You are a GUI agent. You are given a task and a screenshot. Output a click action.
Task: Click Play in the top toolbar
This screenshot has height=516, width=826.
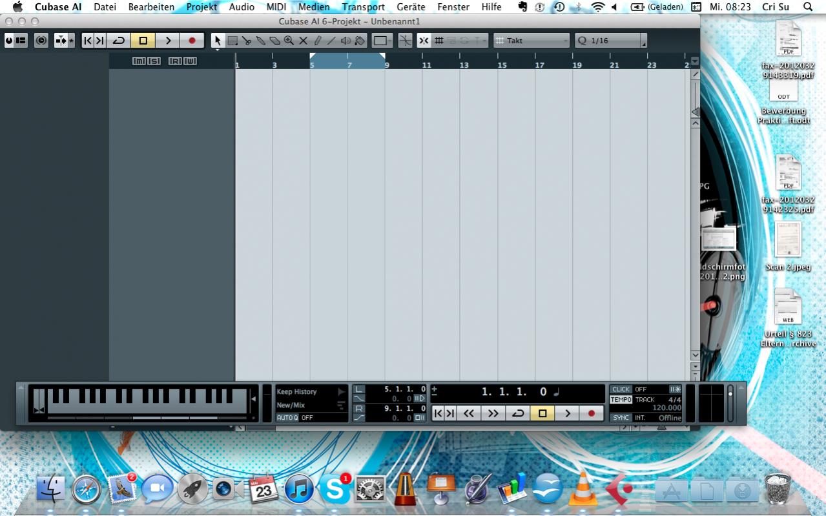click(x=167, y=41)
